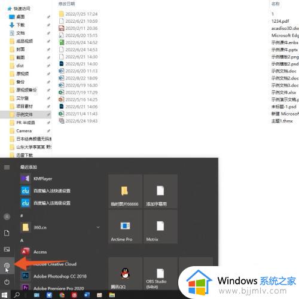Click the # section header in app list
This screenshot has height=299, width=299.
pos(22,216)
